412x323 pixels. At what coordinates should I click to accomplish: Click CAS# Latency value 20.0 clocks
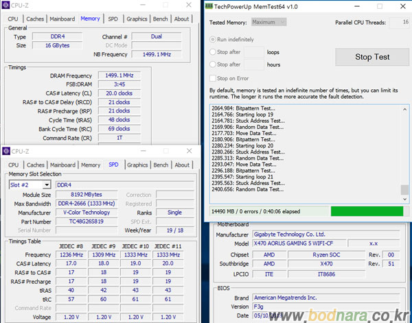[x=119, y=93]
